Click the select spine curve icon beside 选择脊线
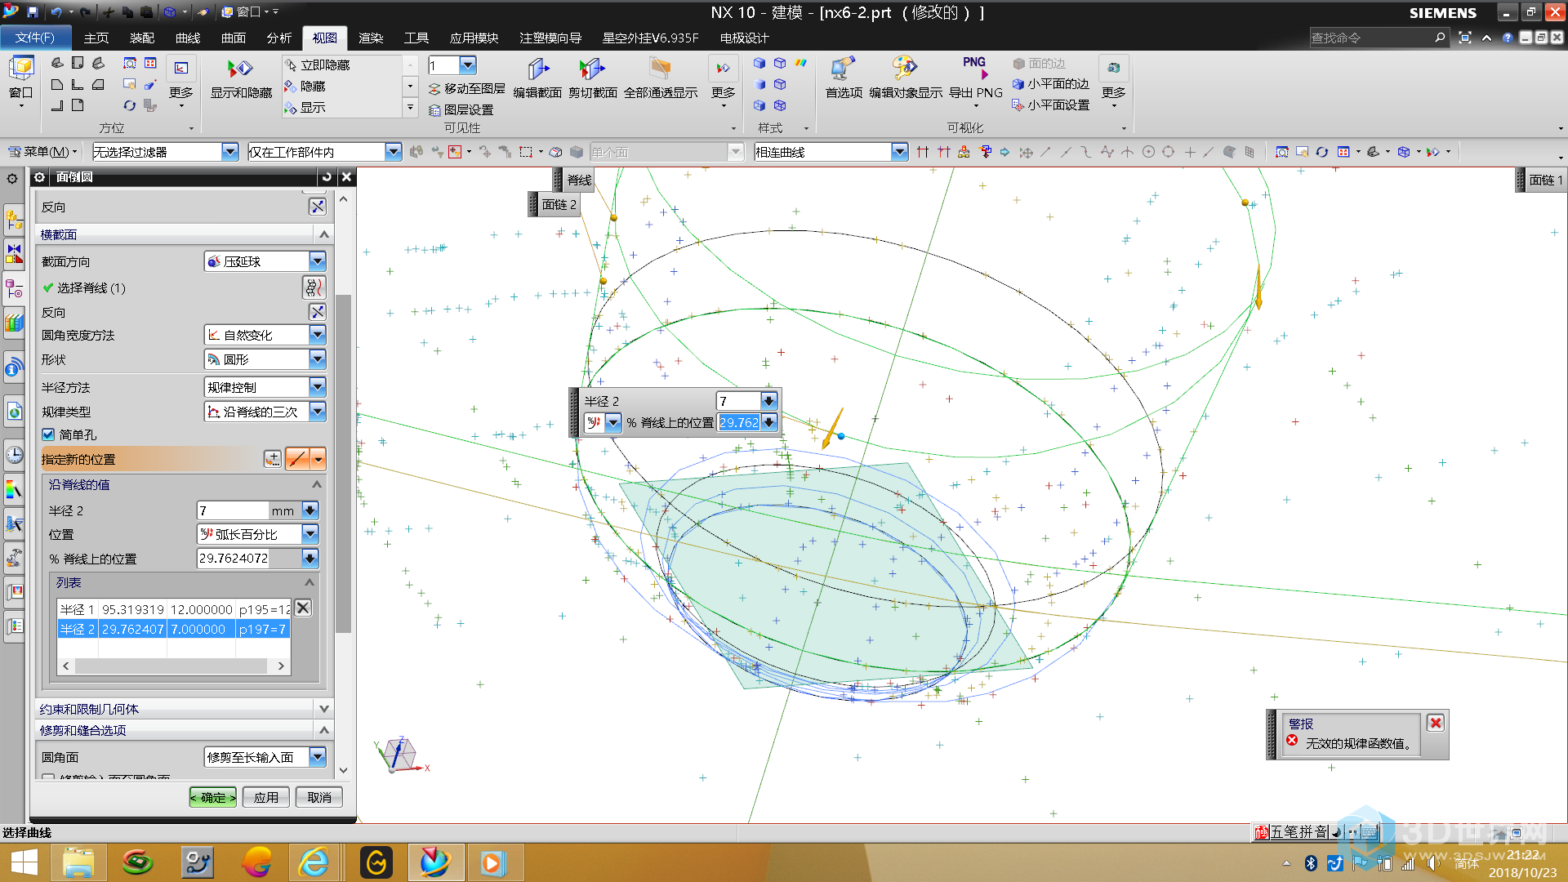This screenshot has width=1568, height=882. pos(314,287)
